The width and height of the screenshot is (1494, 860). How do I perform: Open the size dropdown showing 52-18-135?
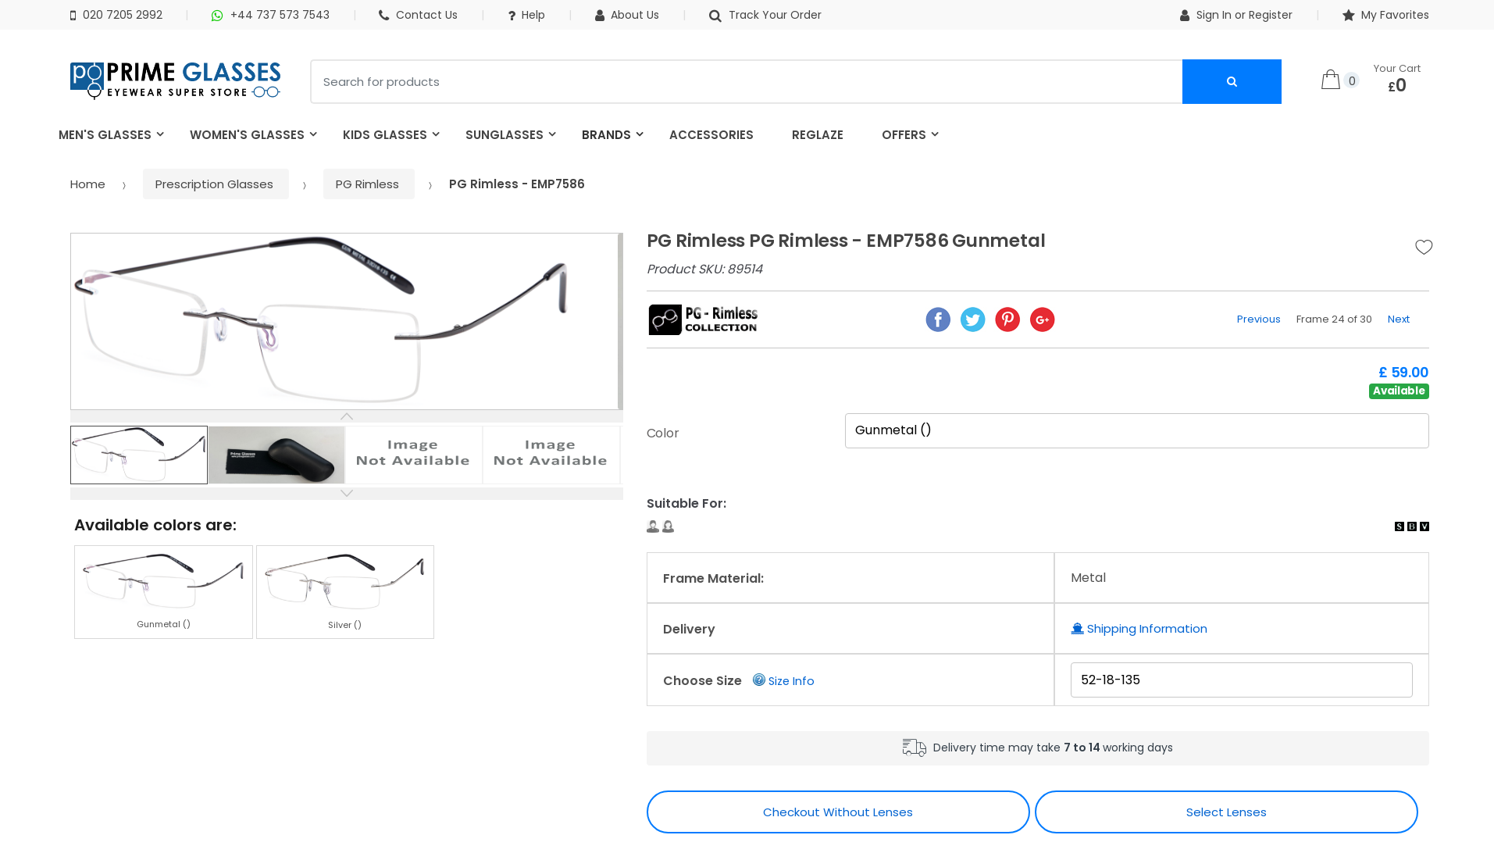1241,680
